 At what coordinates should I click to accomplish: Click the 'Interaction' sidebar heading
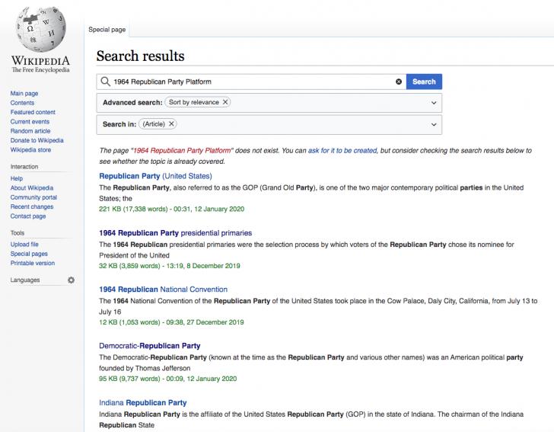click(24, 167)
